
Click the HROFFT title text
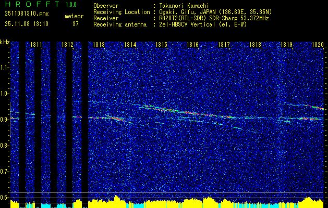point(32,4)
